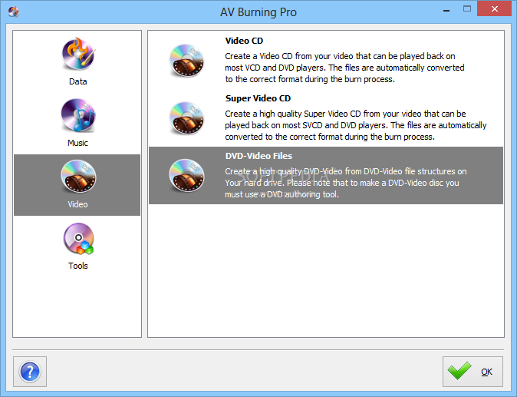517x397 pixels.
Task: Click the Video CD disc icon
Action: click(x=186, y=61)
